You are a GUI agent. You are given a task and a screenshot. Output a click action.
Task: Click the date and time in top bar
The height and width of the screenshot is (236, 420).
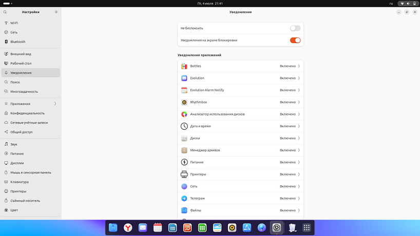coord(210,4)
